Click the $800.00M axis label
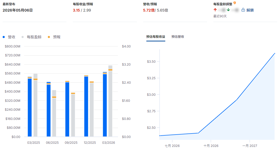Screen dimensions: 278x149 click(12, 46)
